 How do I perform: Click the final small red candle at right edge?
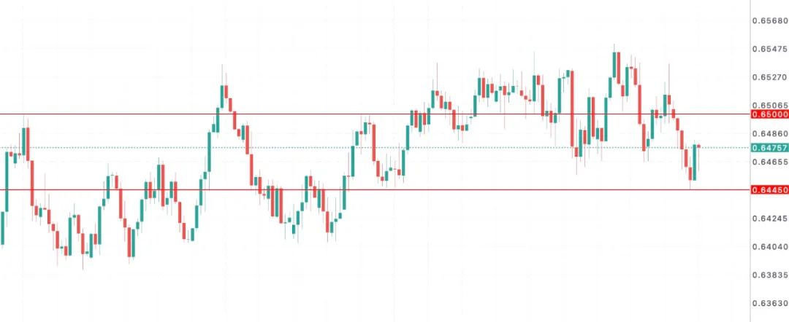pos(699,146)
